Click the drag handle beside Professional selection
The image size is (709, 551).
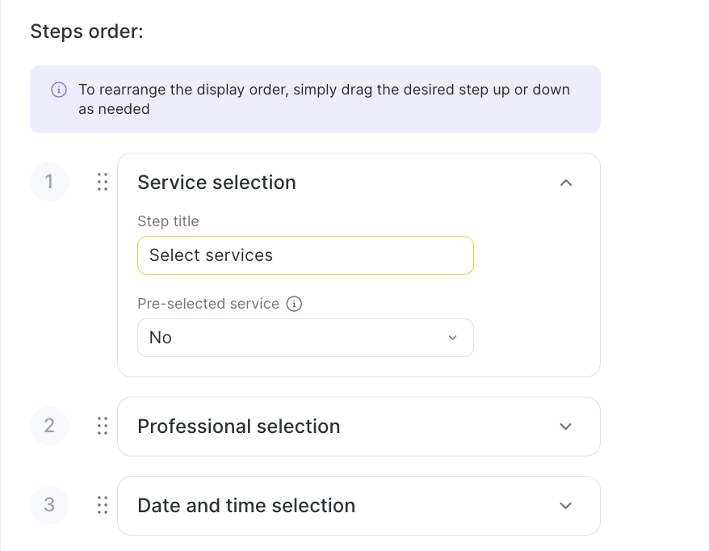tap(103, 426)
